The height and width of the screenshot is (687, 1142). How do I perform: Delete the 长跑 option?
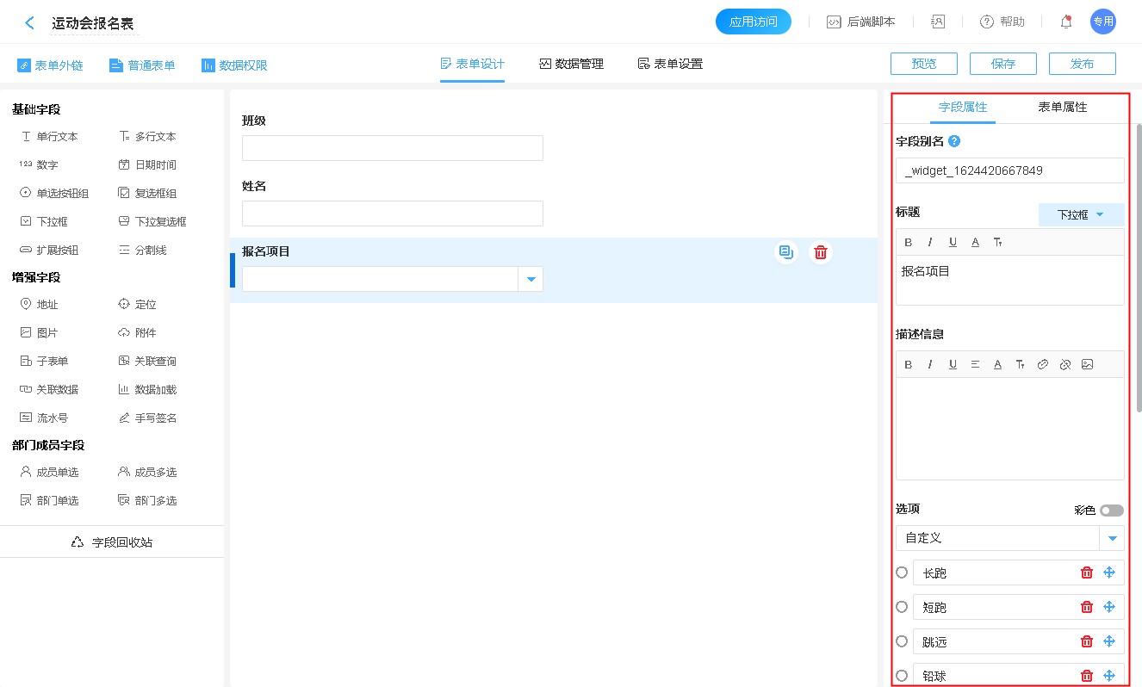click(x=1087, y=572)
